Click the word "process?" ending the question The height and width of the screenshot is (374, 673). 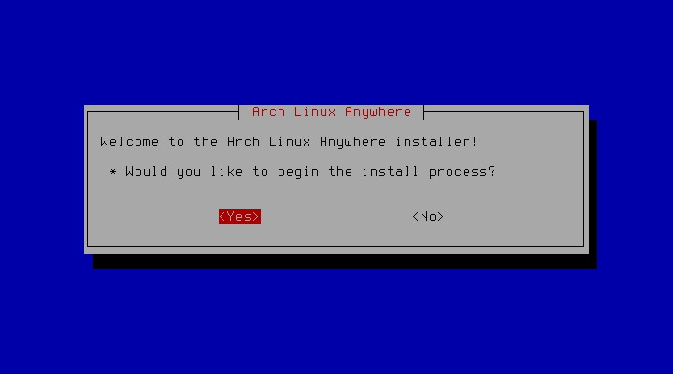click(x=462, y=172)
